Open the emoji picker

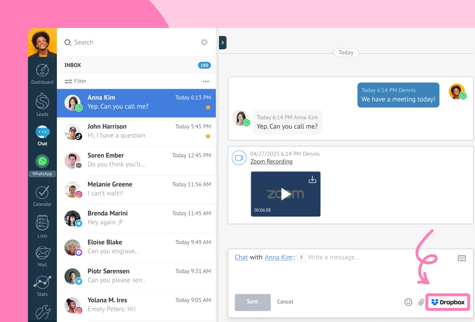coord(408,302)
